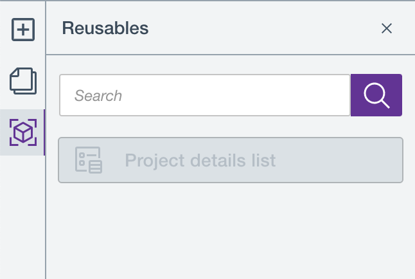Open the add-new panel from the sidebar
The height and width of the screenshot is (279, 415).
click(23, 30)
